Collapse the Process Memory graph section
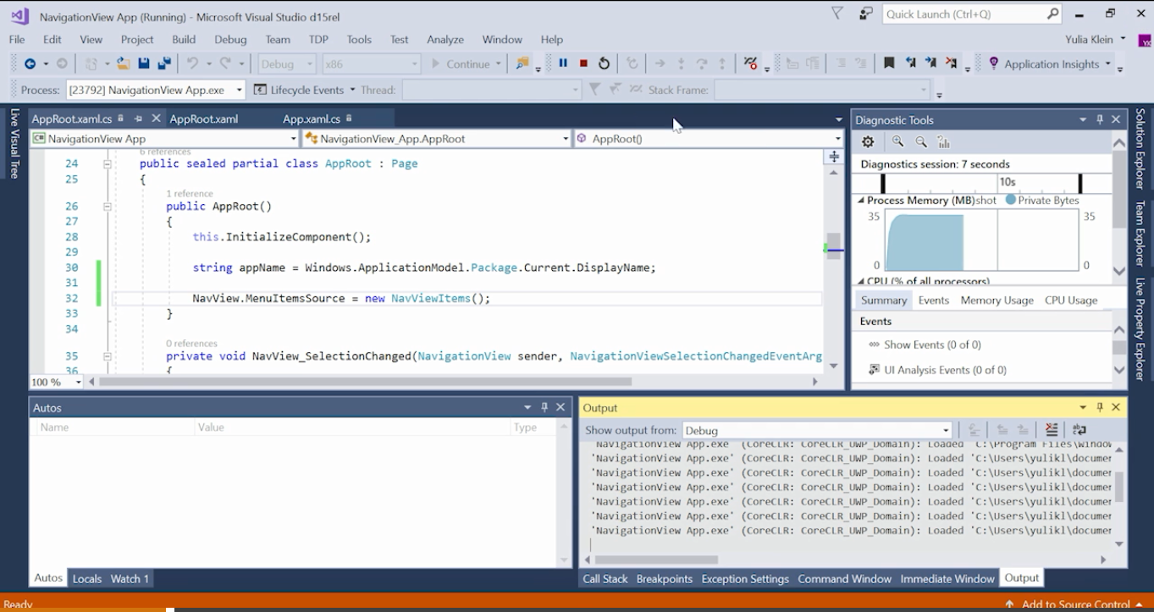Screen dimensions: 1154x612 [861, 201]
